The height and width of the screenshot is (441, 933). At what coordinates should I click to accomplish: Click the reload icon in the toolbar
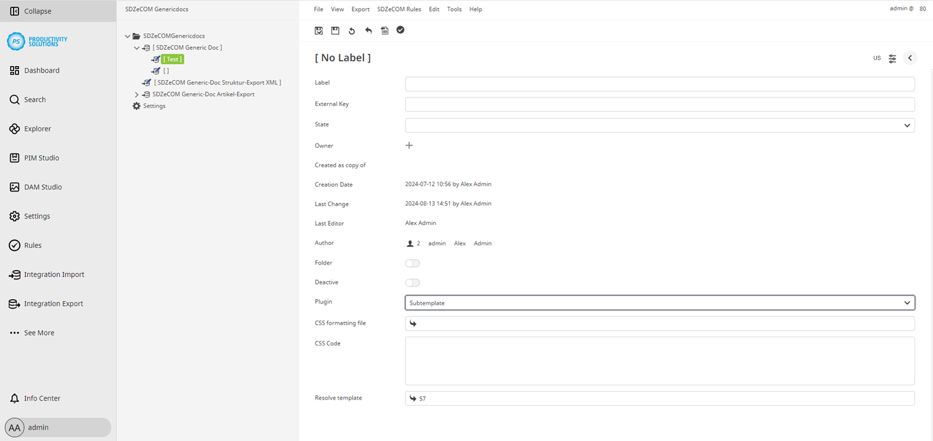click(352, 30)
